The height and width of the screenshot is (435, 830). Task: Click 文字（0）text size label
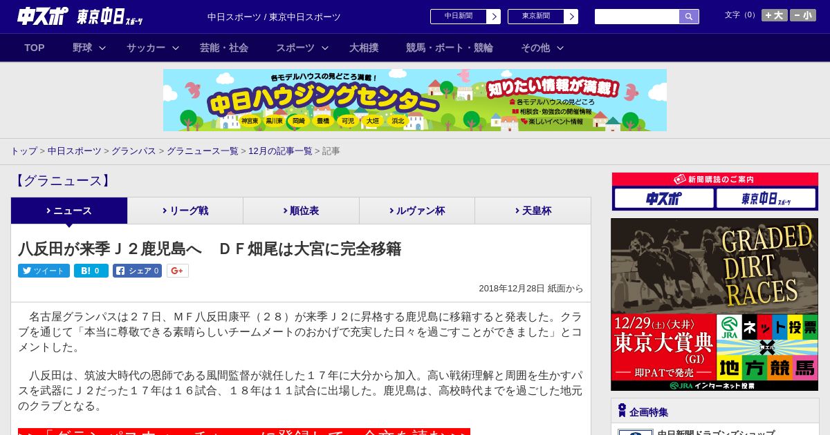(741, 15)
